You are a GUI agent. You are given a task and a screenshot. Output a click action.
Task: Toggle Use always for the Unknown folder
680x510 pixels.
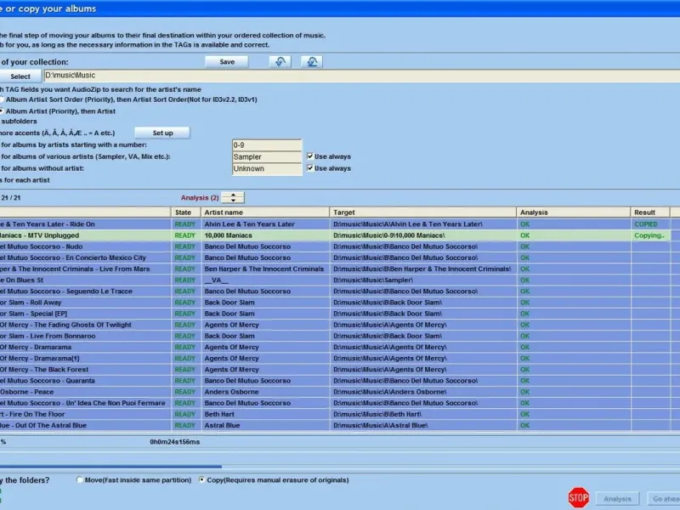[310, 168]
